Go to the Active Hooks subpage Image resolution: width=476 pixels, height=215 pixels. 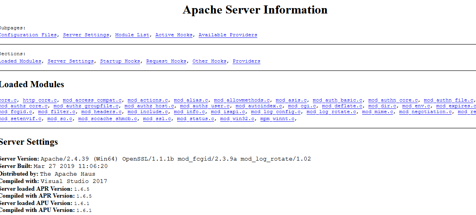174,35
